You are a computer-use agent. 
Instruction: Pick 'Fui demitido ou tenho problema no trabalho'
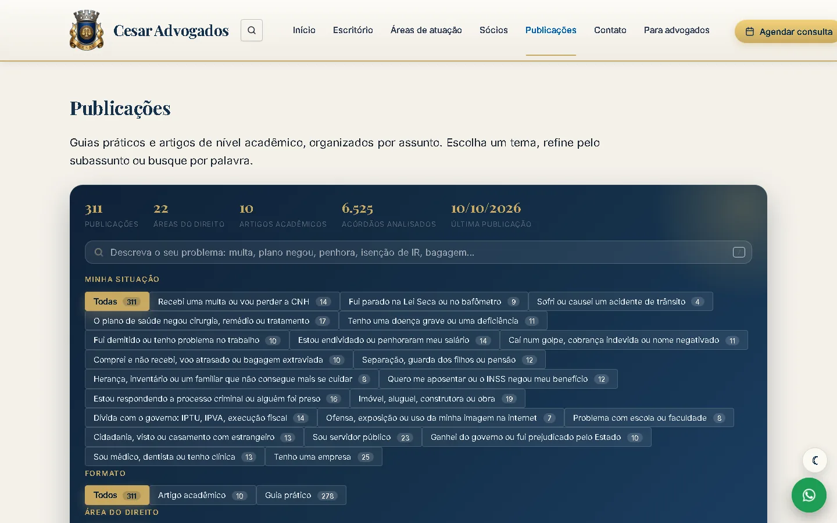tap(187, 340)
